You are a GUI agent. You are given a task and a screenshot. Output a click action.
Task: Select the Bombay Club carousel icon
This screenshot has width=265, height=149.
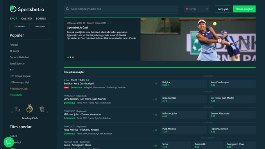tap(30, 108)
